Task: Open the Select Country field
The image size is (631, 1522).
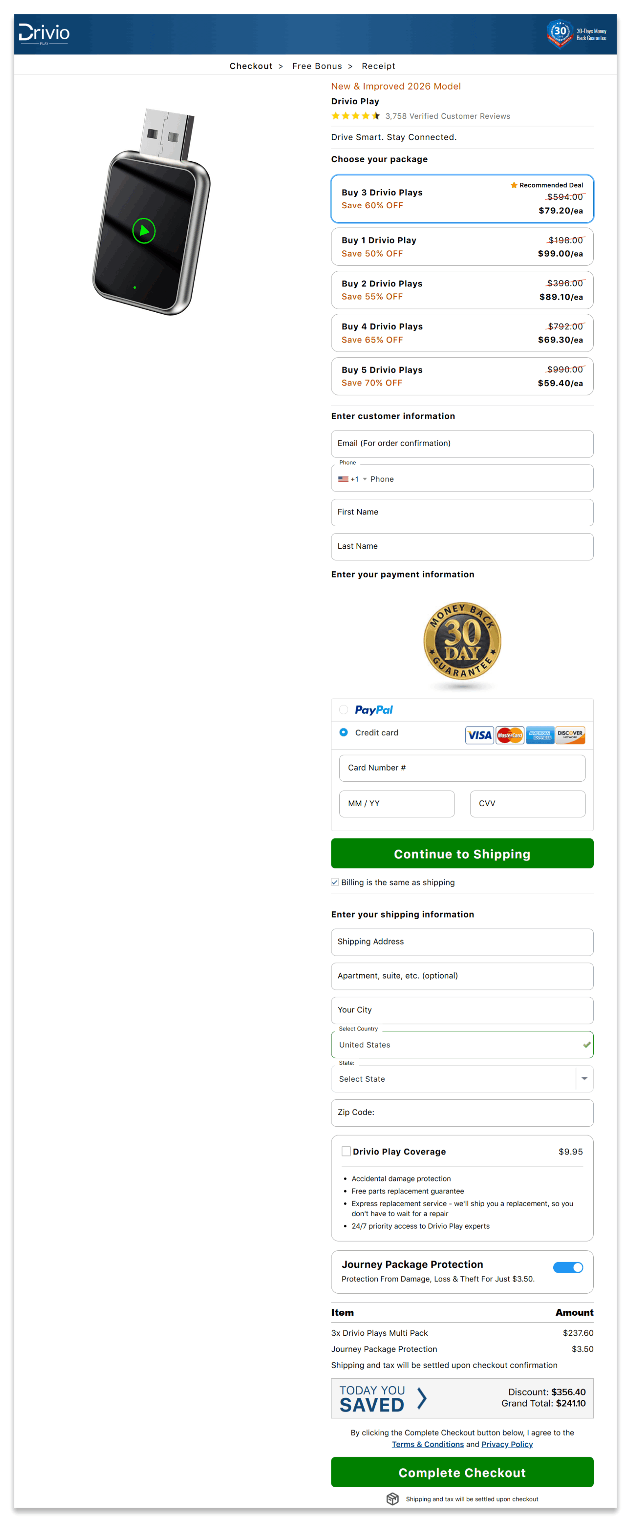Action: [x=462, y=1044]
